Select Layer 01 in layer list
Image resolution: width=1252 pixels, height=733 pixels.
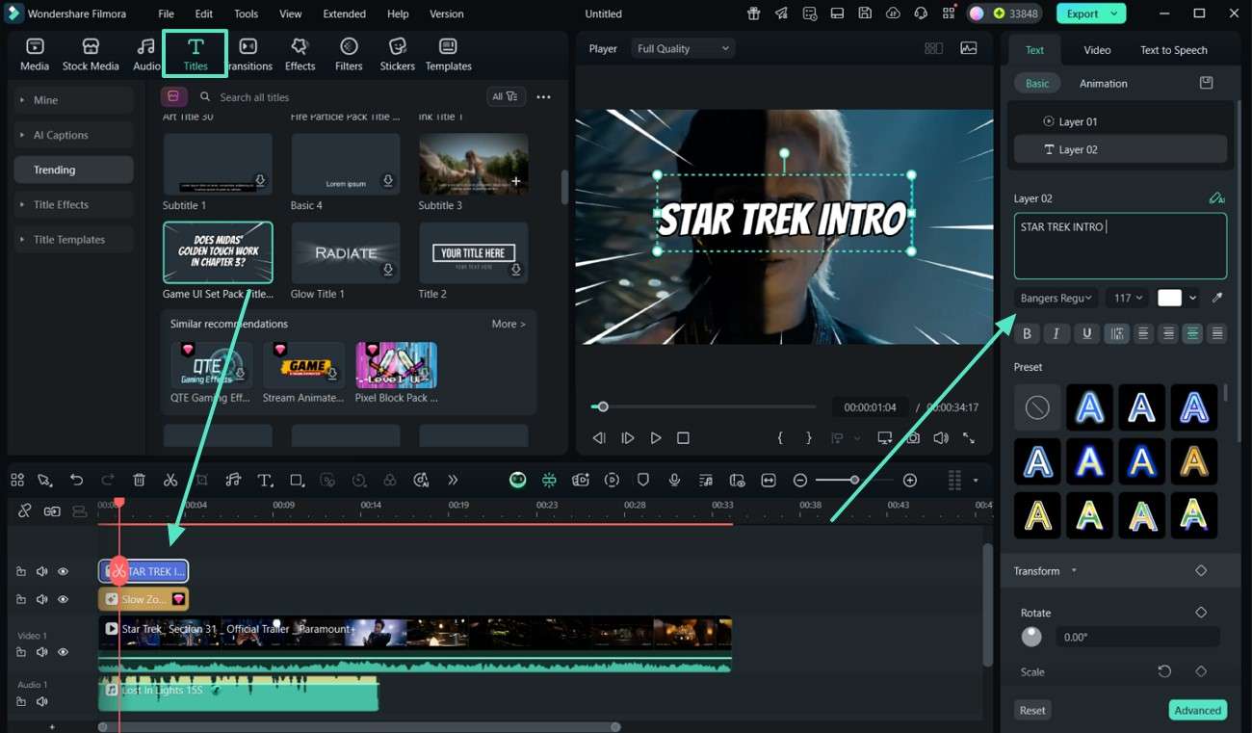(1120, 121)
